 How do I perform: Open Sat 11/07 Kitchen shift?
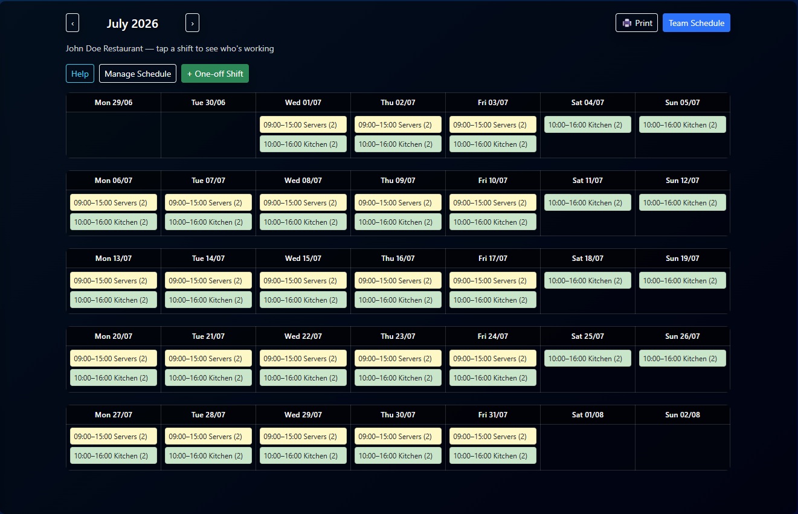(588, 202)
